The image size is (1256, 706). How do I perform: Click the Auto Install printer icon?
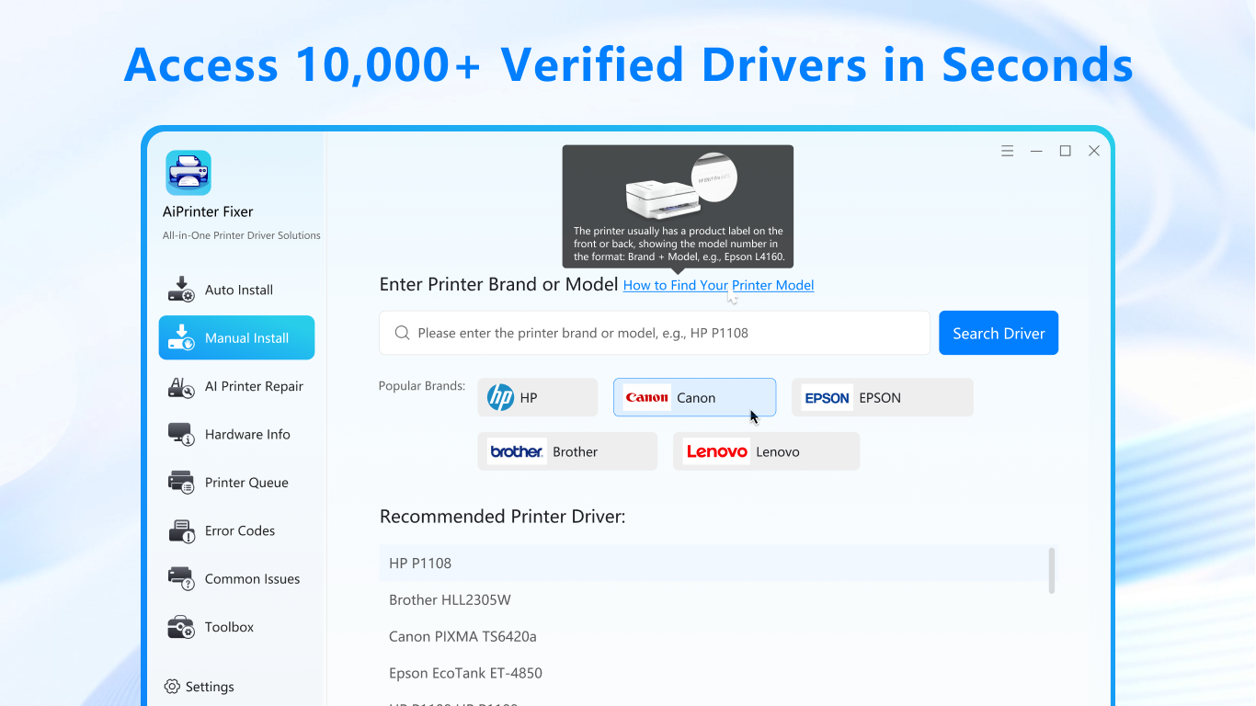coord(181,290)
